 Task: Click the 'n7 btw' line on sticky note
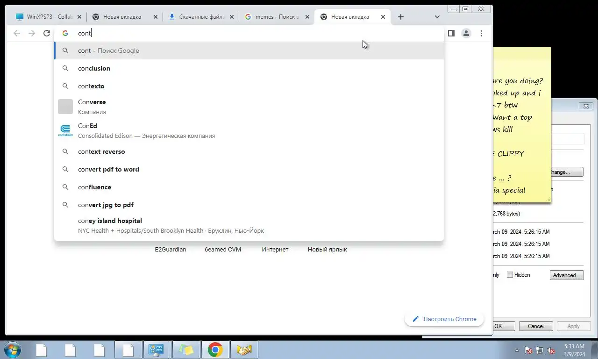(505, 105)
